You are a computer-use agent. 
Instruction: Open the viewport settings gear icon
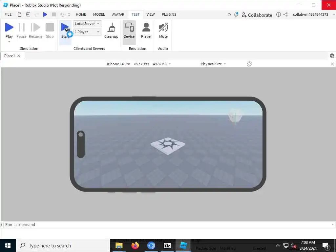tap(332, 56)
